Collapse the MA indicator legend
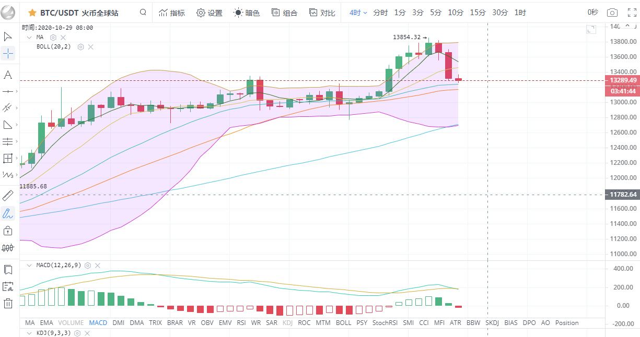640x337 pixels. point(29,38)
